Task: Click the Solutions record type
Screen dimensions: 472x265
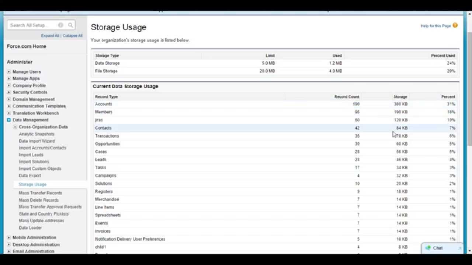Action: coord(104,183)
